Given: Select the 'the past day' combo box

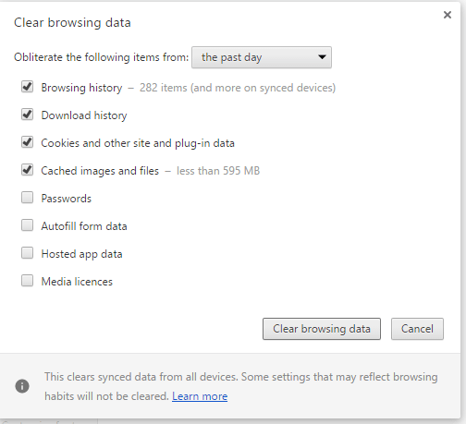Looking at the screenshot, I should 262,57.
